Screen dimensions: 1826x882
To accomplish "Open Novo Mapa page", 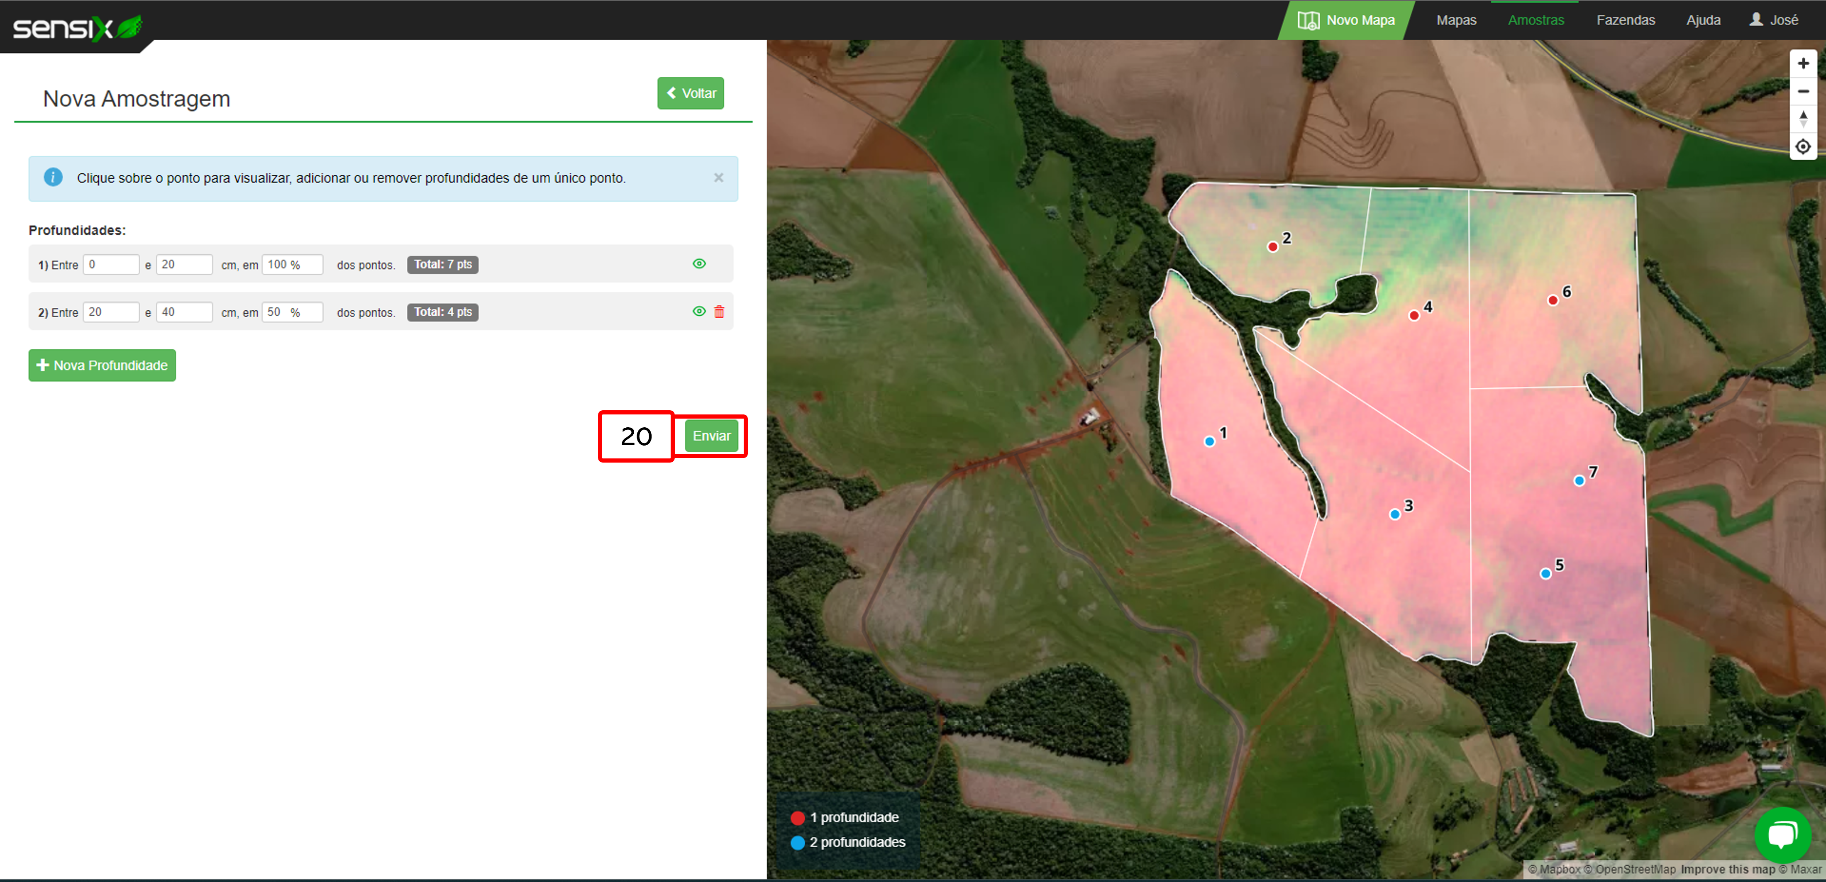I will pos(1345,20).
